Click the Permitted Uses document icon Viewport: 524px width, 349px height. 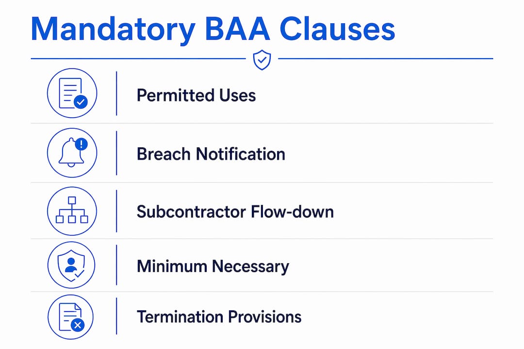coord(72,93)
